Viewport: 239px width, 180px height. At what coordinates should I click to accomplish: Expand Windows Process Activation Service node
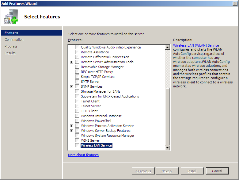71,126
